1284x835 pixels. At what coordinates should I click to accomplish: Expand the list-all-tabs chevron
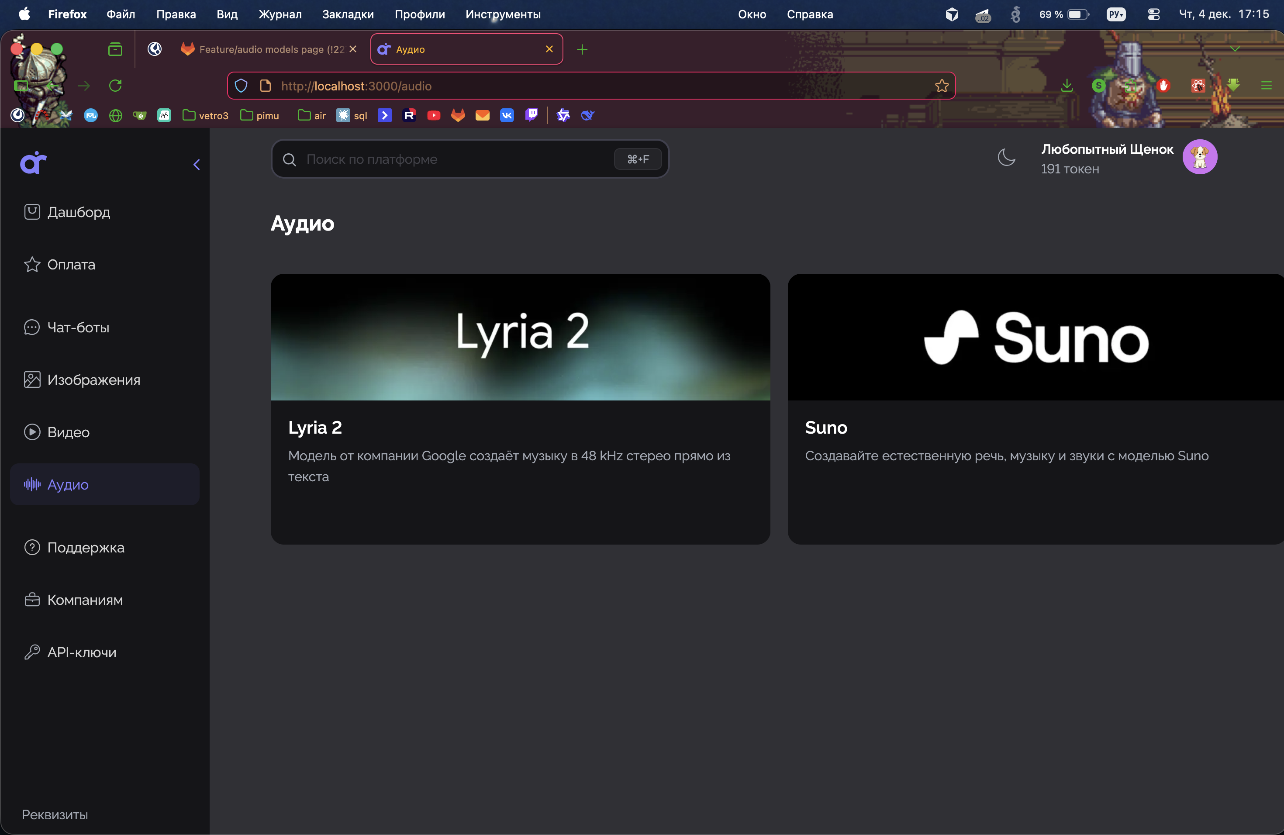pyautogui.click(x=1234, y=49)
